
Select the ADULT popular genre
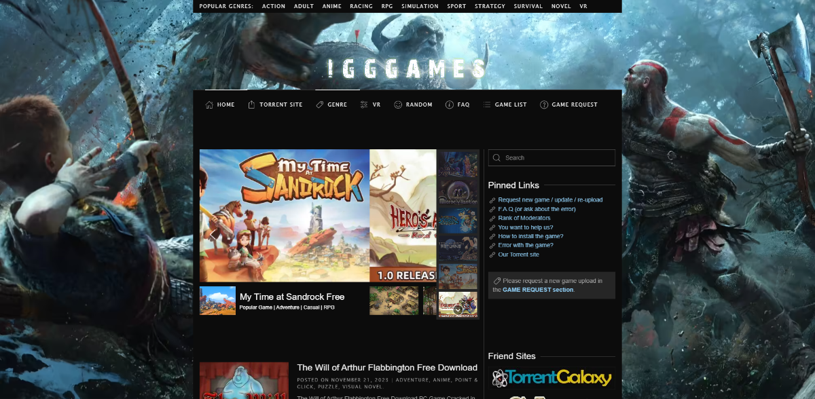(x=304, y=6)
